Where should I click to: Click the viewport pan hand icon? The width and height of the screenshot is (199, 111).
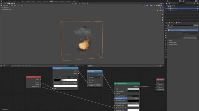[x=162, y=18]
